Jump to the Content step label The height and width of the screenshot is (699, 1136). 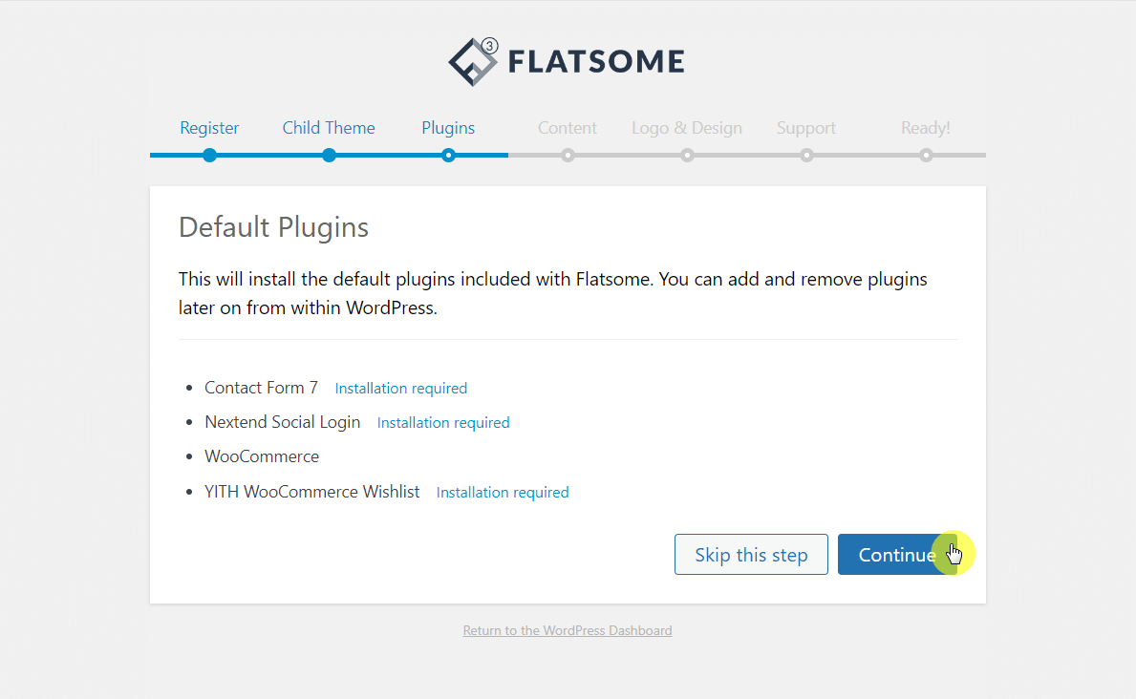coord(568,128)
